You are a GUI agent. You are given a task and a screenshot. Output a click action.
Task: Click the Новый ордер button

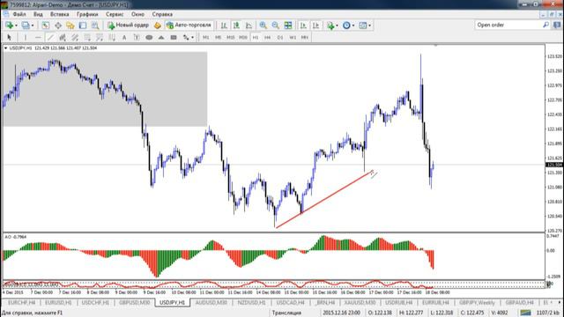tap(128, 26)
